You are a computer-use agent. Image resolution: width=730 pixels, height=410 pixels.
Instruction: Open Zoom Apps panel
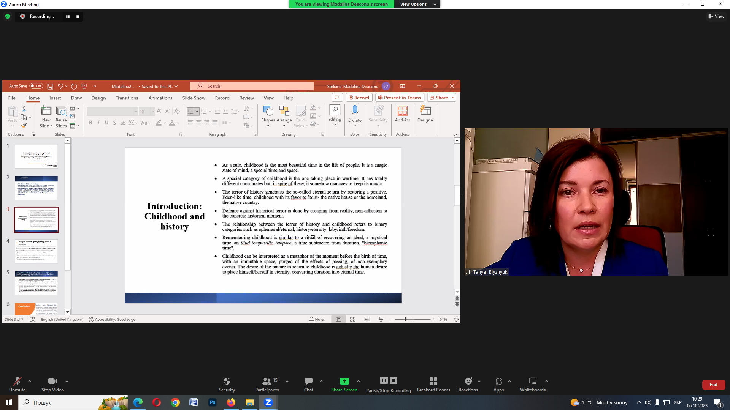pyautogui.click(x=498, y=384)
